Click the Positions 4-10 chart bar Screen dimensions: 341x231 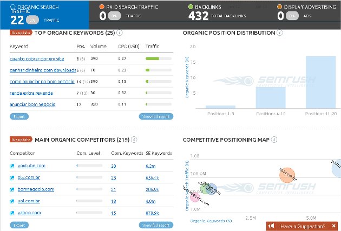[271, 97]
